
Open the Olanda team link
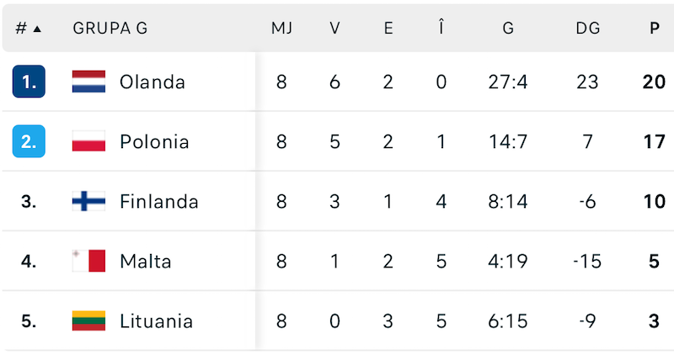tap(152, 82)
